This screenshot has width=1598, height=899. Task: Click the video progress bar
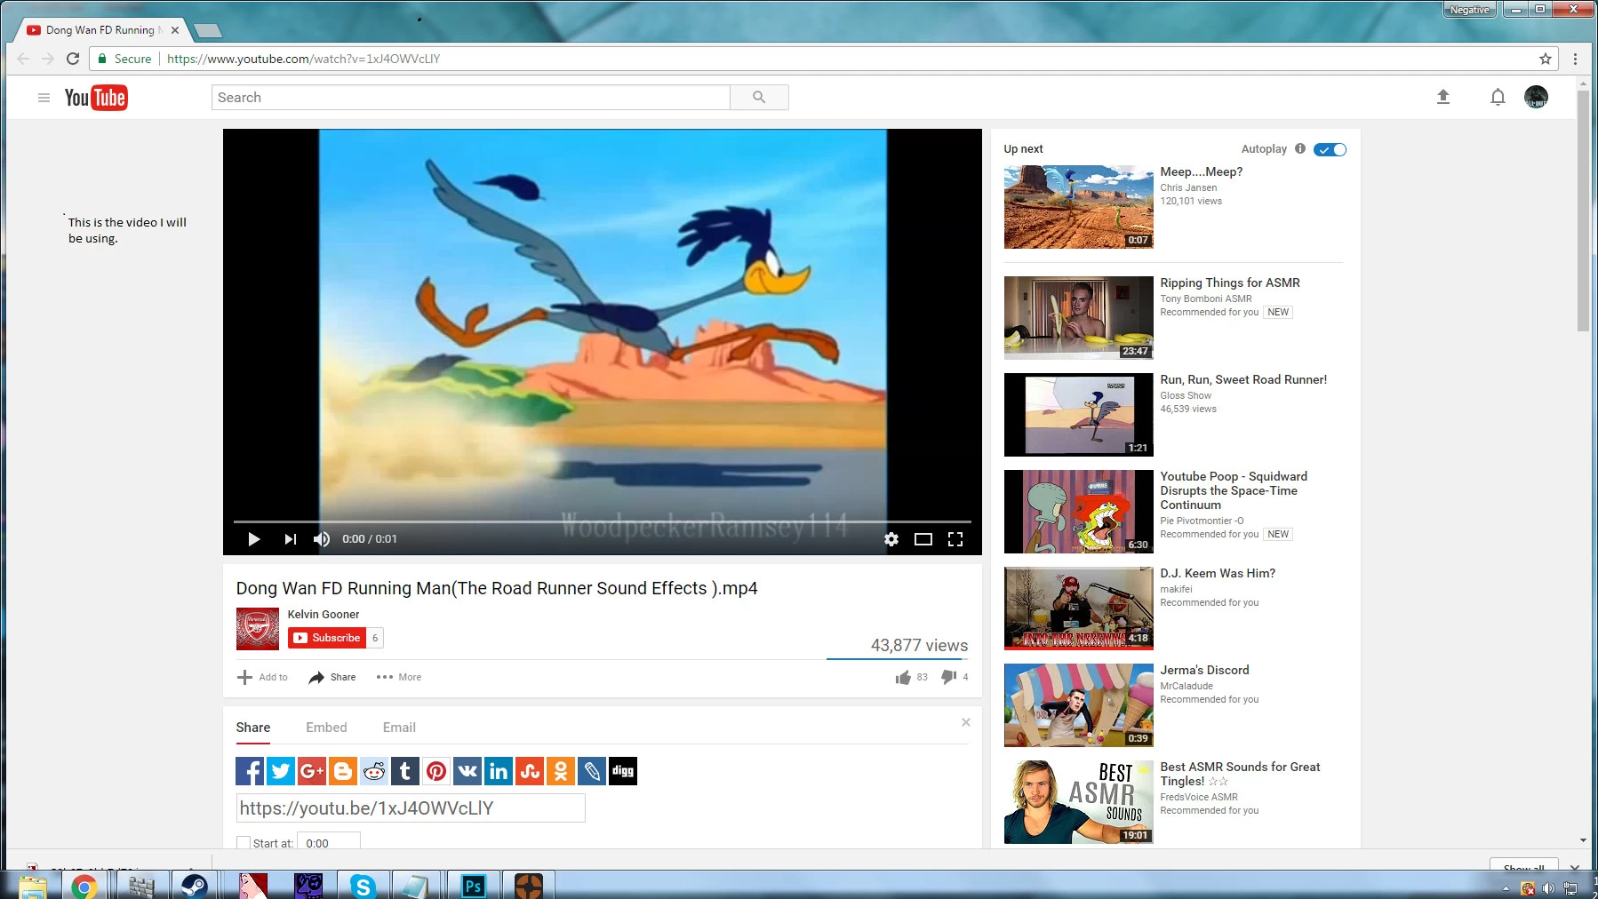coord(602,521)
